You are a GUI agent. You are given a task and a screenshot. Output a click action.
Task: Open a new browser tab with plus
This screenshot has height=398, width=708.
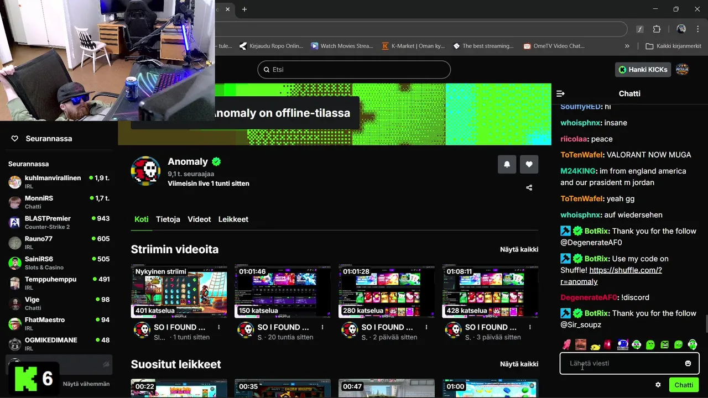[244, 9]
